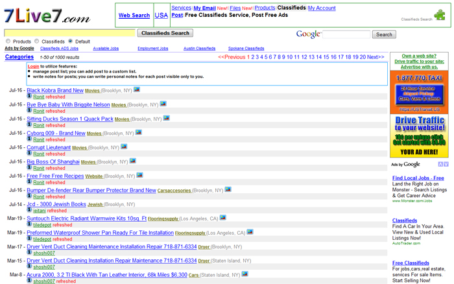Open the Web Search tab

click(134, 16)
